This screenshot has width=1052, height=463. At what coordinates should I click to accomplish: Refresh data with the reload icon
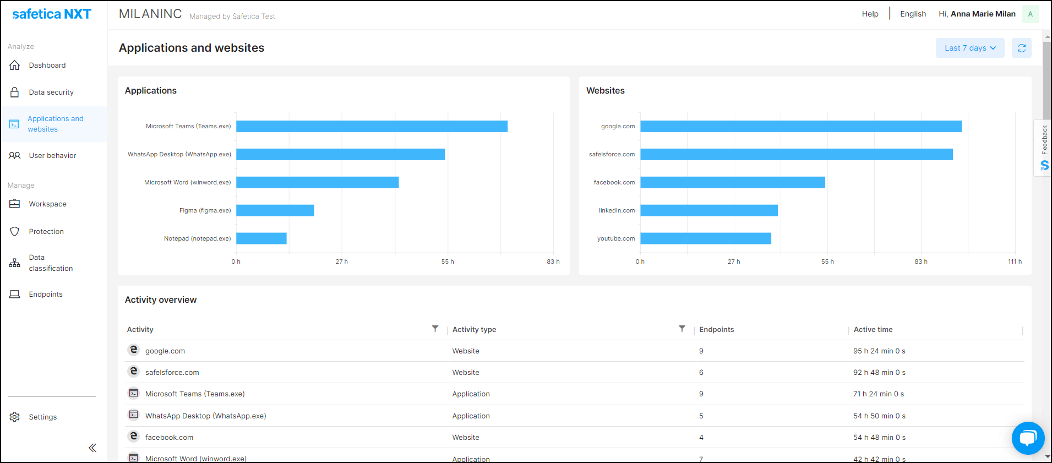pos(1022,48)
